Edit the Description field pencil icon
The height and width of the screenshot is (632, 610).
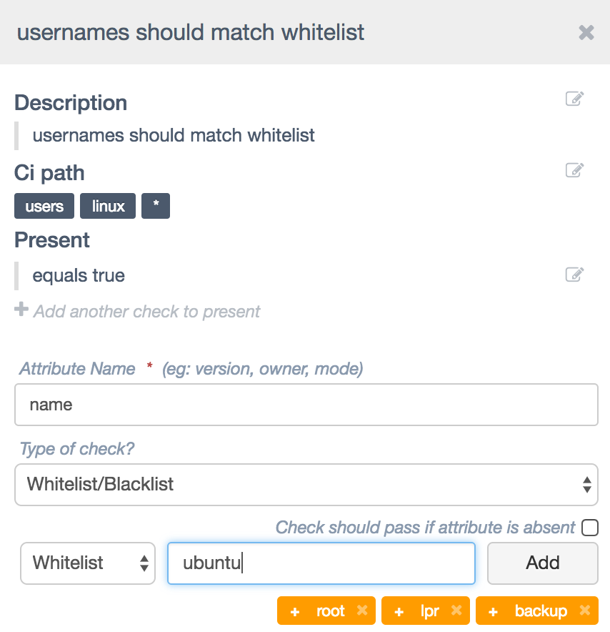tap(574, 99)
